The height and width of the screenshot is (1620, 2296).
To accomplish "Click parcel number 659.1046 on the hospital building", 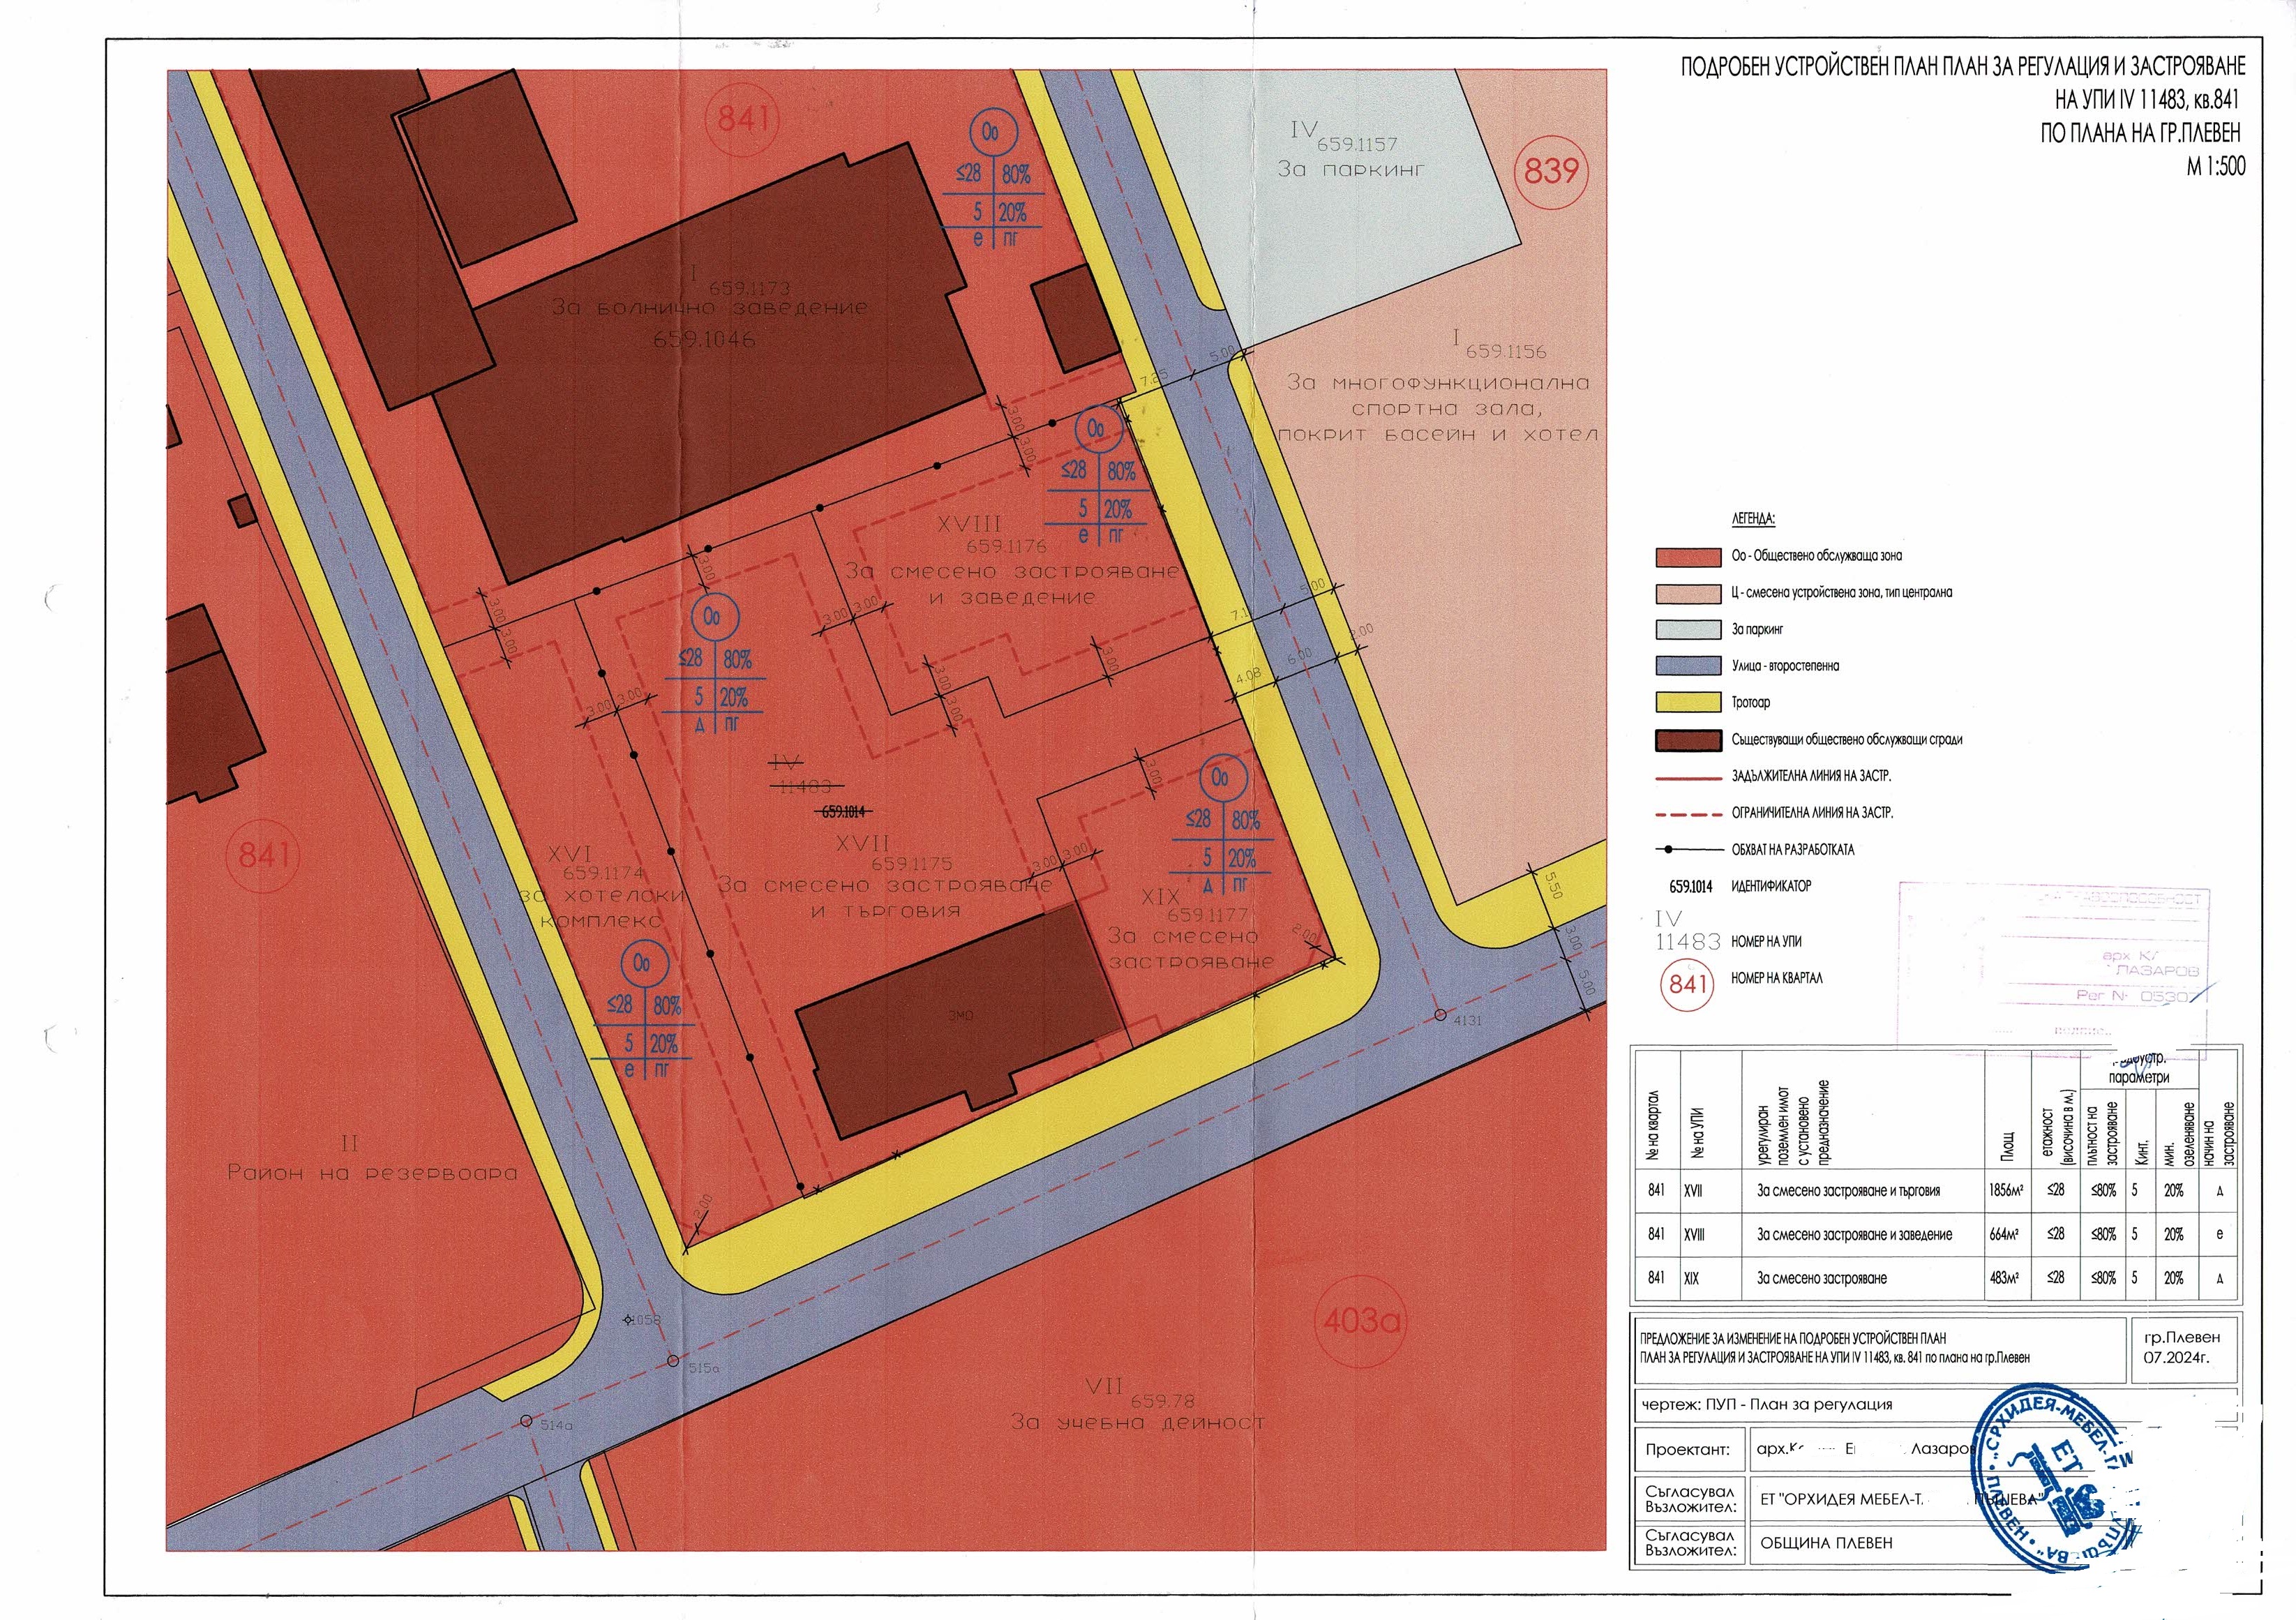I will point(704,340).
